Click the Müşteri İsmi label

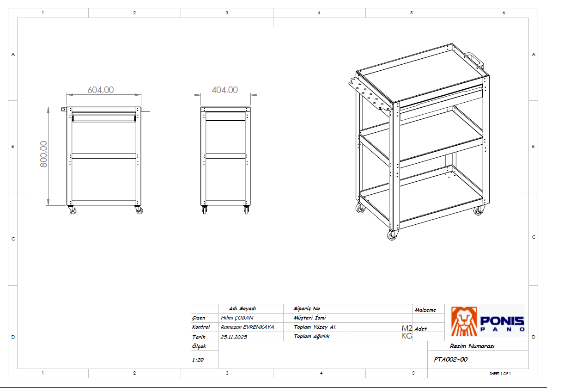coord(309,318)
